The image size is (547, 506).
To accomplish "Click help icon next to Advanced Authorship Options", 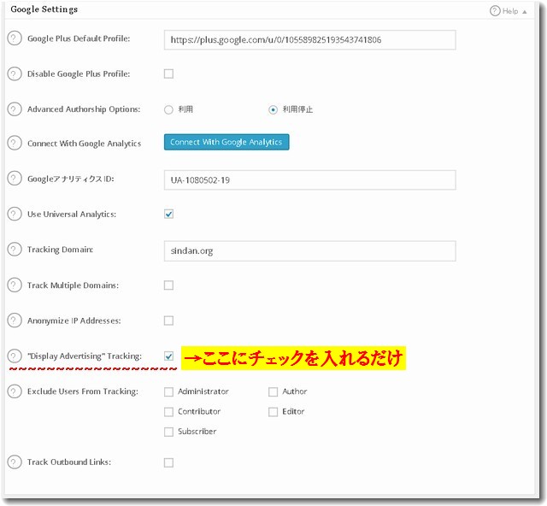I will coord(14,109).
